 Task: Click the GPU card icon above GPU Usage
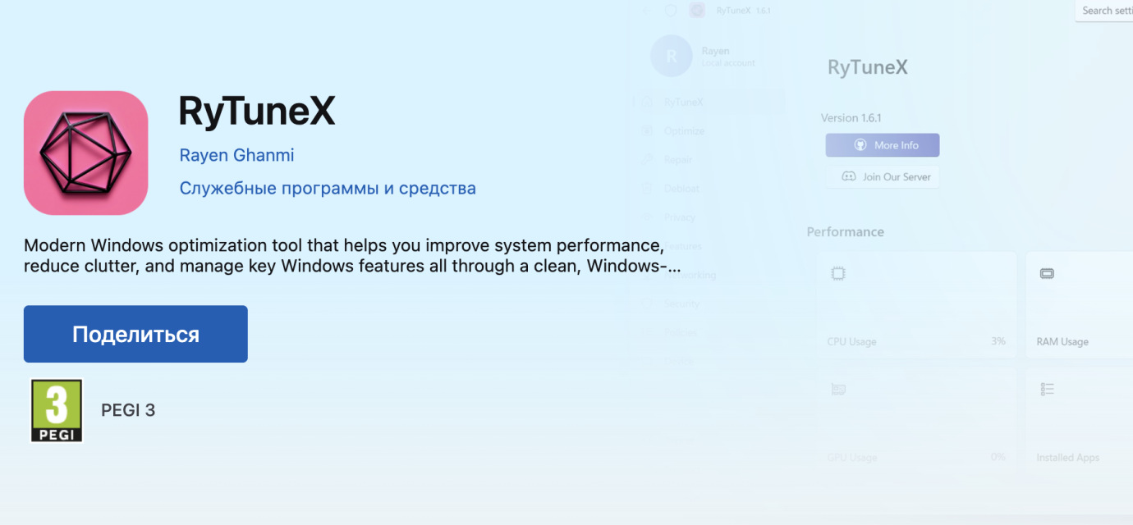pyautogui.click(x=837, y=389)
